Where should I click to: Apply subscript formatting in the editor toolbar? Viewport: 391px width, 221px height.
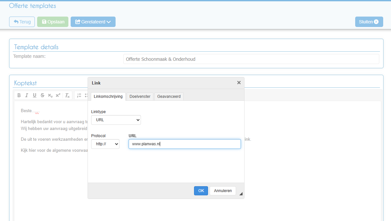click(x=50, y=95)
